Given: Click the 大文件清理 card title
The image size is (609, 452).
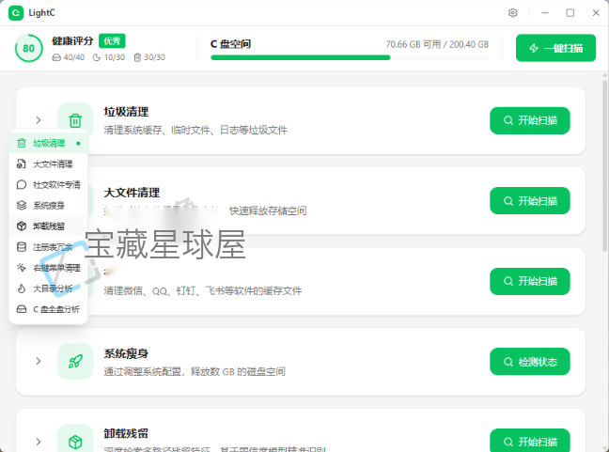Looking at the screenshot, I should pos(132,193).
